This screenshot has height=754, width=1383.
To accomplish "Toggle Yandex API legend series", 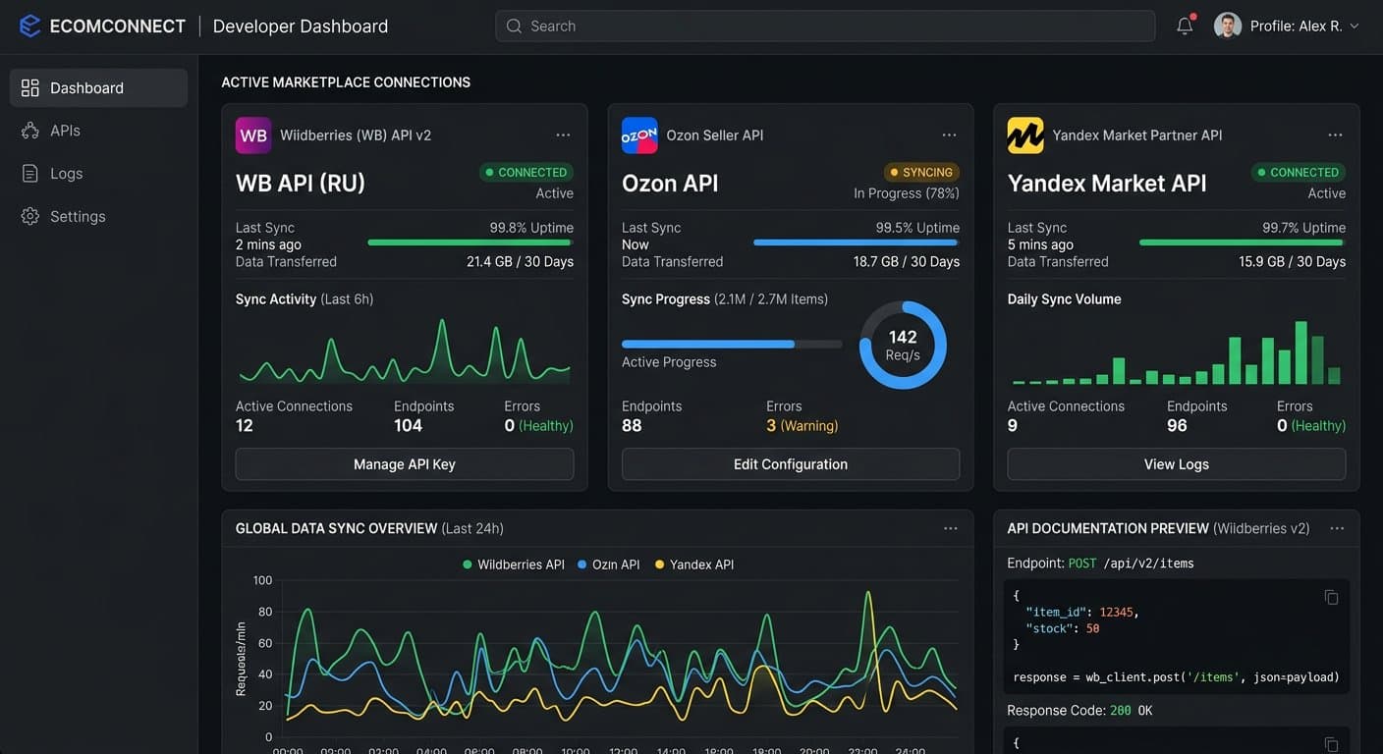I will point(694,565).
